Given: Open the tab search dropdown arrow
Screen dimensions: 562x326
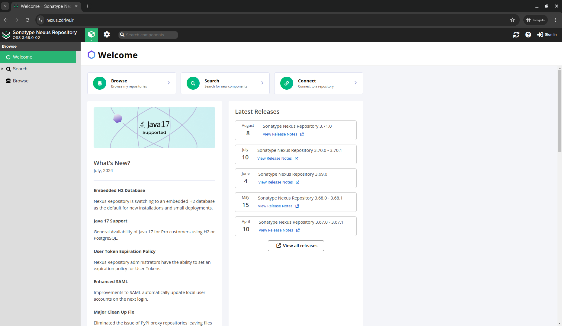Looking at the screenshot, I should (x=5, y=6).
